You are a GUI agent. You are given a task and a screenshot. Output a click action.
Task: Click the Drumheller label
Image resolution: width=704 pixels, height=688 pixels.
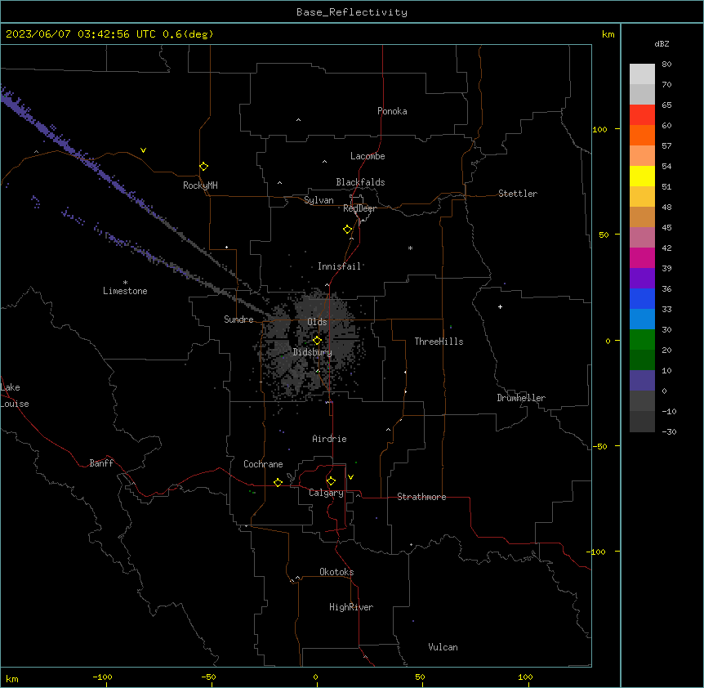click(521, 398)
